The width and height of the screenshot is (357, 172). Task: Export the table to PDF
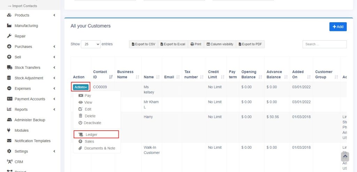click(250, 44)
